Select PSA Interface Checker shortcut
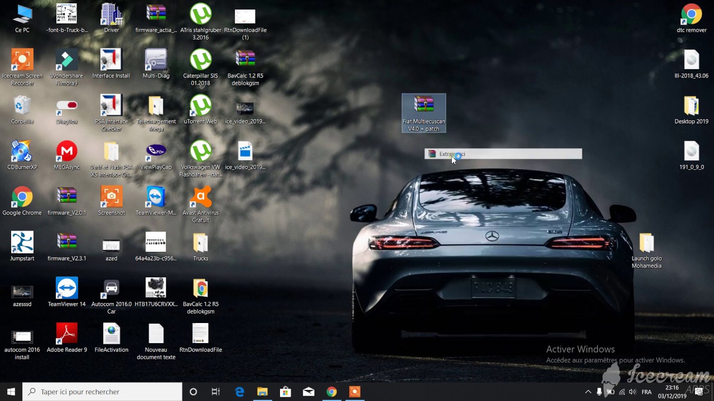Image resolution: width=714 pixels, height=401 pixels. (x=112, y=113)
